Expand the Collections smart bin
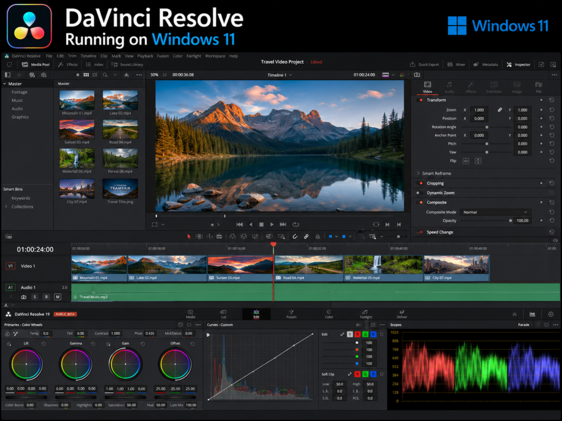The image size is (562, 421). [x=6, y=207]
